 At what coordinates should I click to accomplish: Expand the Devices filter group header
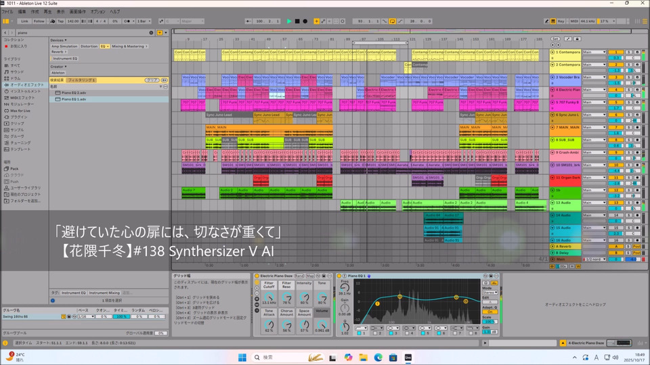(x=58, y=40)
